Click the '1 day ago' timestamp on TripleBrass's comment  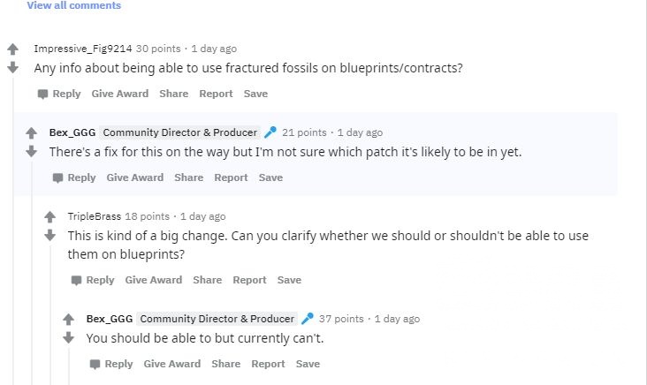(x=203, y=216)
